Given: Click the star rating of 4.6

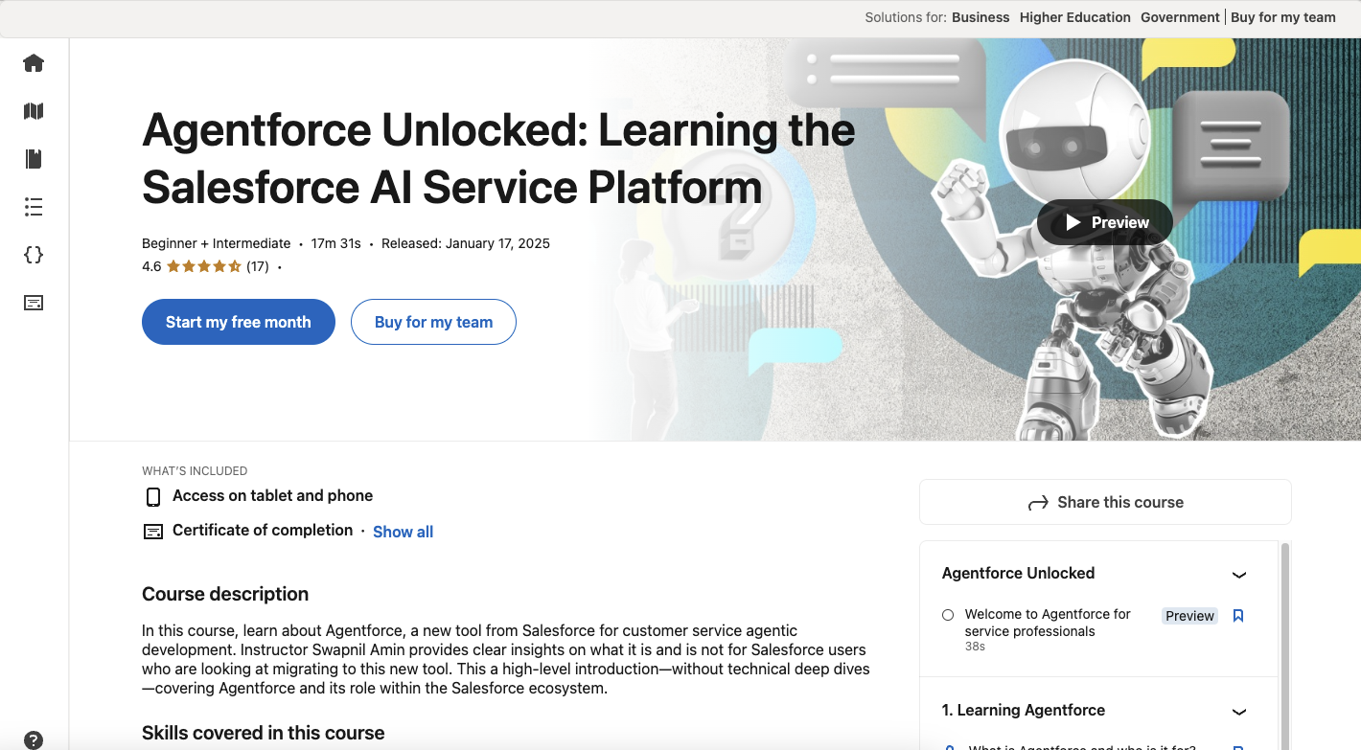Looking at the screenshot, I should click(x=203, y=266).
